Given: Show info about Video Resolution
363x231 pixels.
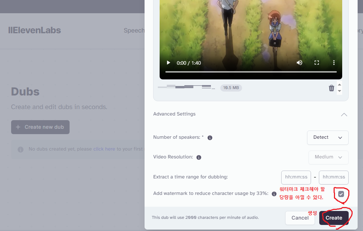Looking at the screenshot, I should pyautogui.click(x=199, y=157).
